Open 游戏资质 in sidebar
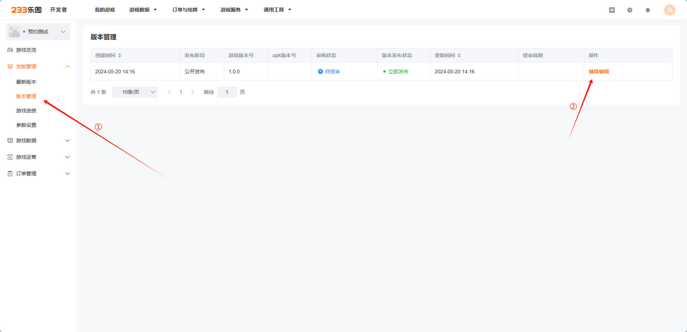 click(x=26, y=111)
